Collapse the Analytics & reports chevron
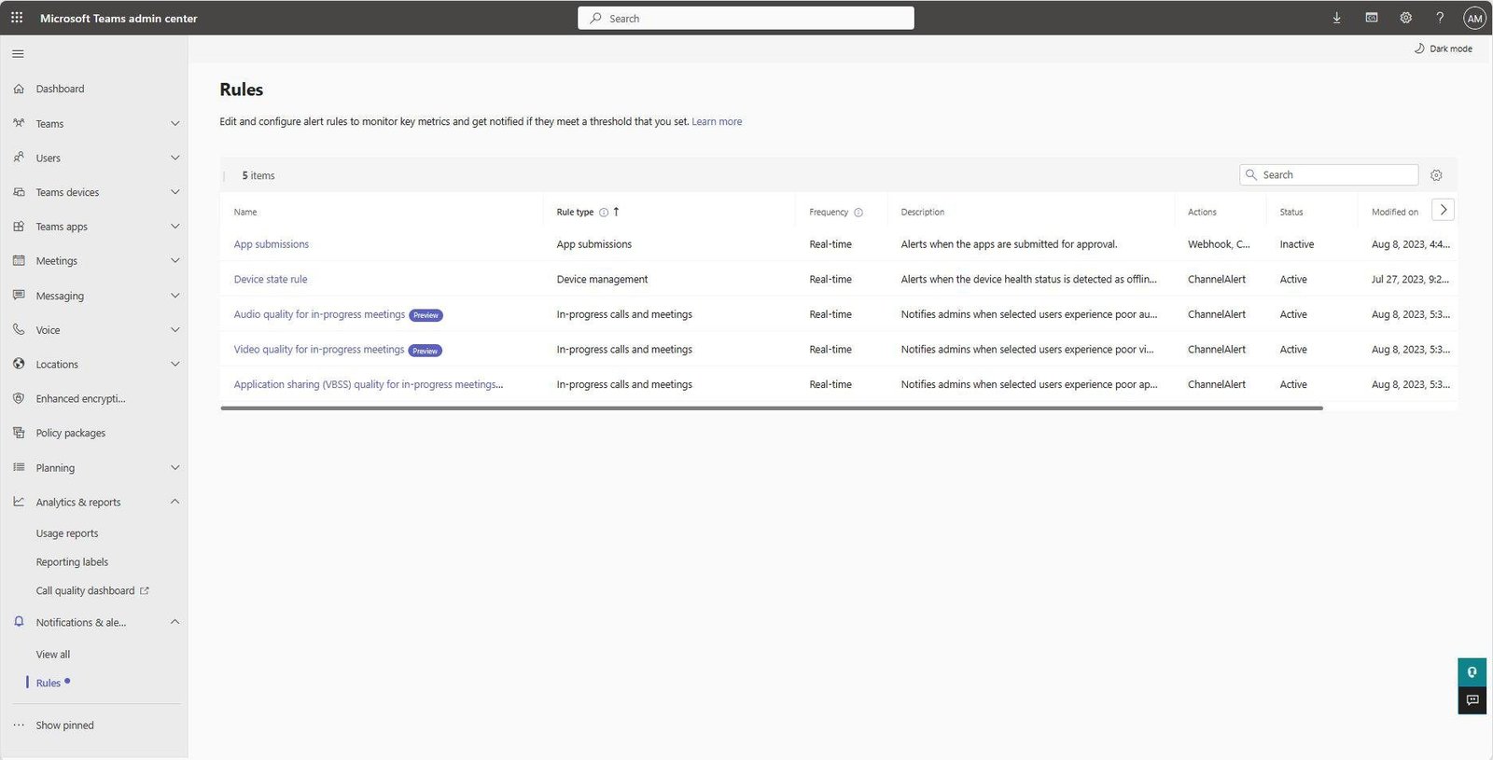This screenshot has width=1493, height=760. 174,502
